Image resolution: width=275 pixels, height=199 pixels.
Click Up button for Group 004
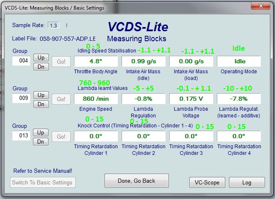point(41,57)
